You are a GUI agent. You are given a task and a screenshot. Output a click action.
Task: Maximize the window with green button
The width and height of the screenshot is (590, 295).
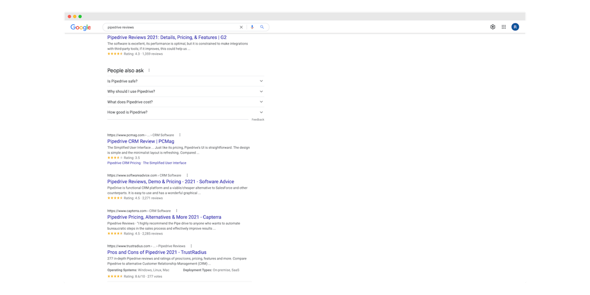pos(80,17)
